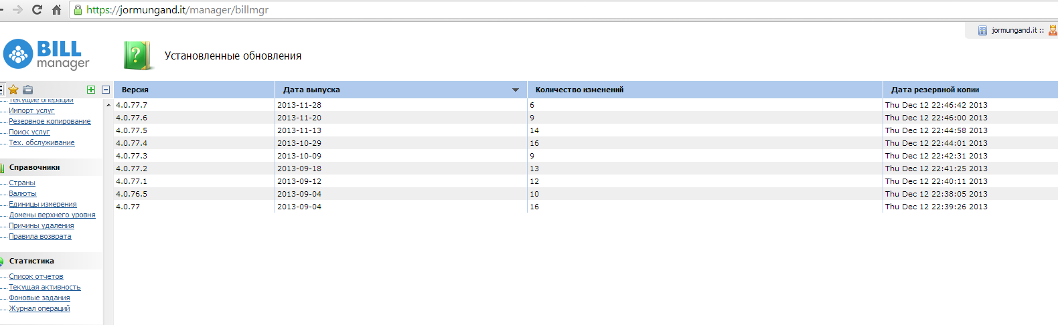Toggle sort arrow on Дата выпуска column
Viewport: 1058px width, 325px height.
tap(515, 90)
